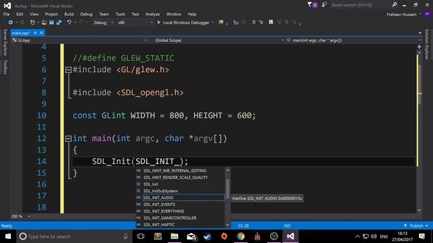Image resolution: width=433 pixels, height=243 pixels.
Task: Click the Save All toolbar icon
Action: [59, 22]
